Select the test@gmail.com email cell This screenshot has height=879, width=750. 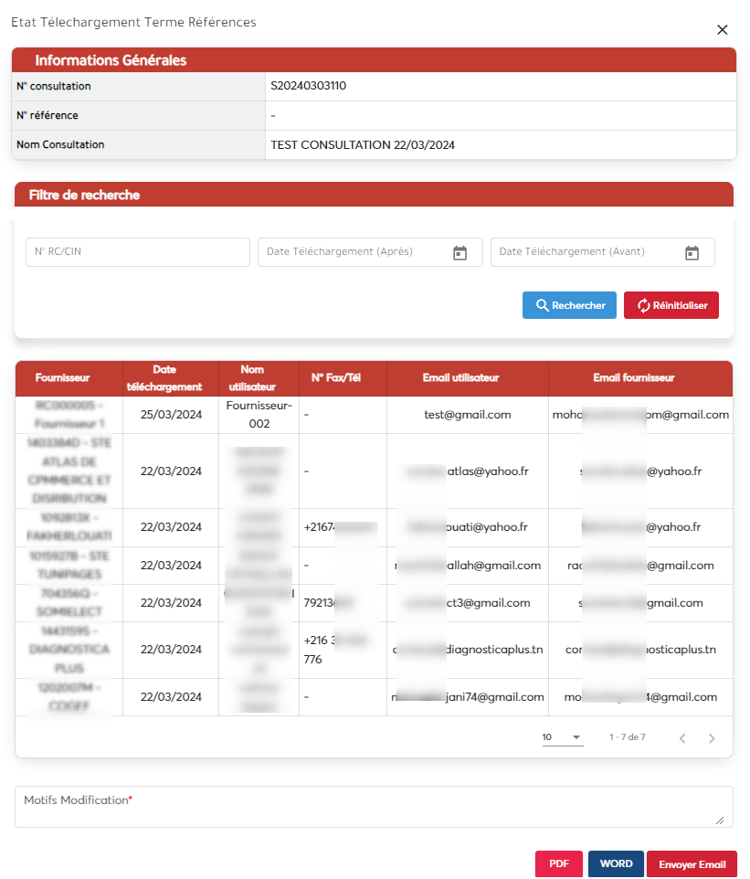tap(467, 415)
